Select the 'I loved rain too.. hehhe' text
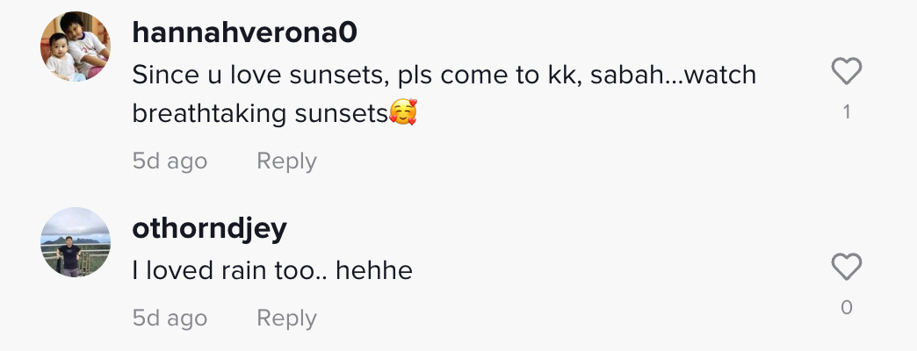This screenshot has height=351, width=917. click(272, 270)
